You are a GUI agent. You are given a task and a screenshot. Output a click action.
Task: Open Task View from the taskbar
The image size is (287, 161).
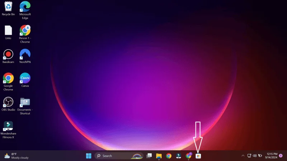149,156
